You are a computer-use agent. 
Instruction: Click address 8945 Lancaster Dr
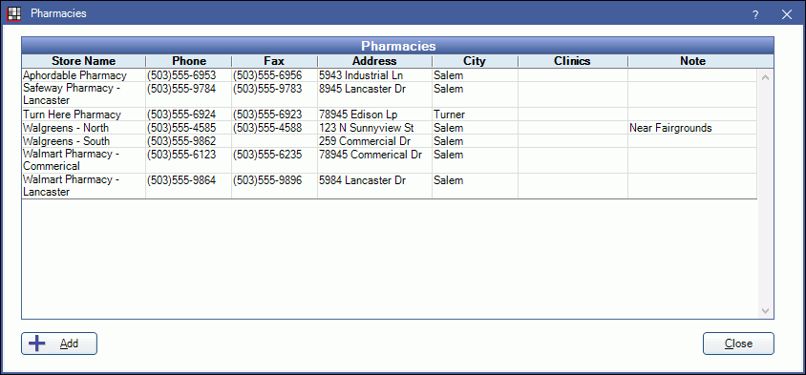click(362, 89)
